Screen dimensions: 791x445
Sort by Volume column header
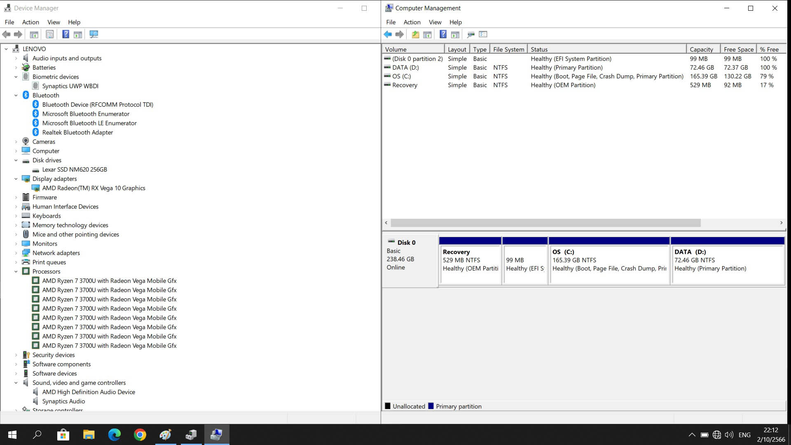(x=413, y=49)
